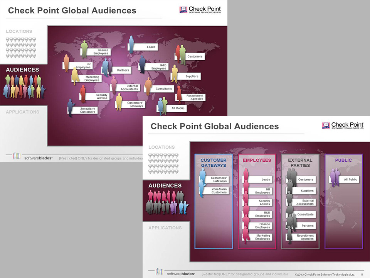This screenshot has width=370, height=278.
Task: Click the blue and green figures beside All Public on the map
Action: pyautogui.click(x=162, y=106)
